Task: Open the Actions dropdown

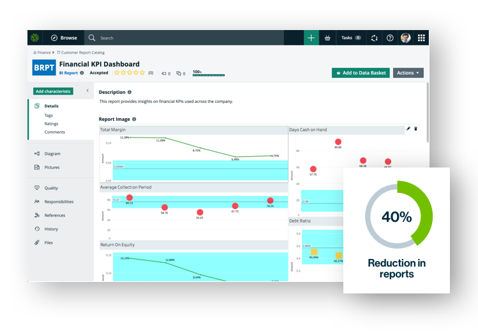Action: (408, 73)
